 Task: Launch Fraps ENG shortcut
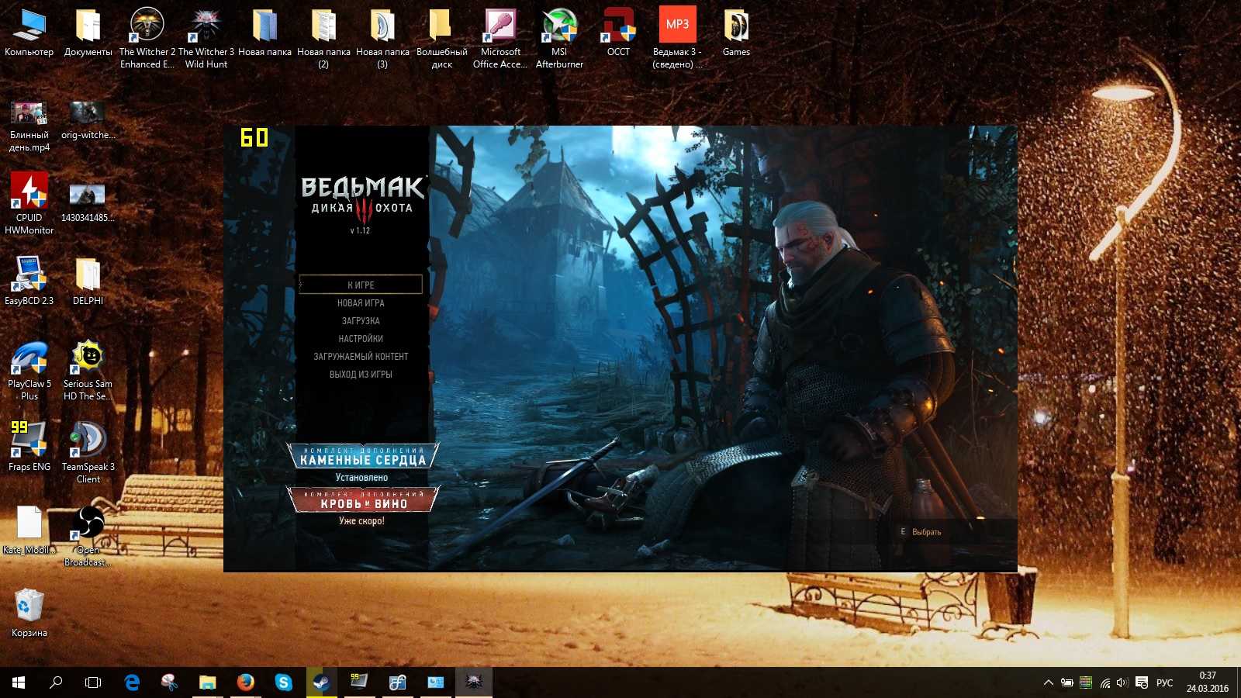click(29, 446)
